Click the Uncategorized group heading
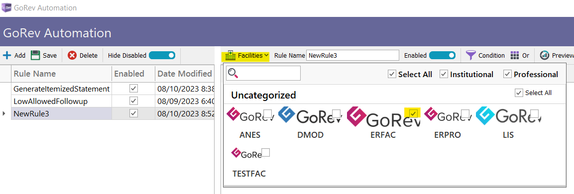Screen dimensions: 574x194 263,95
